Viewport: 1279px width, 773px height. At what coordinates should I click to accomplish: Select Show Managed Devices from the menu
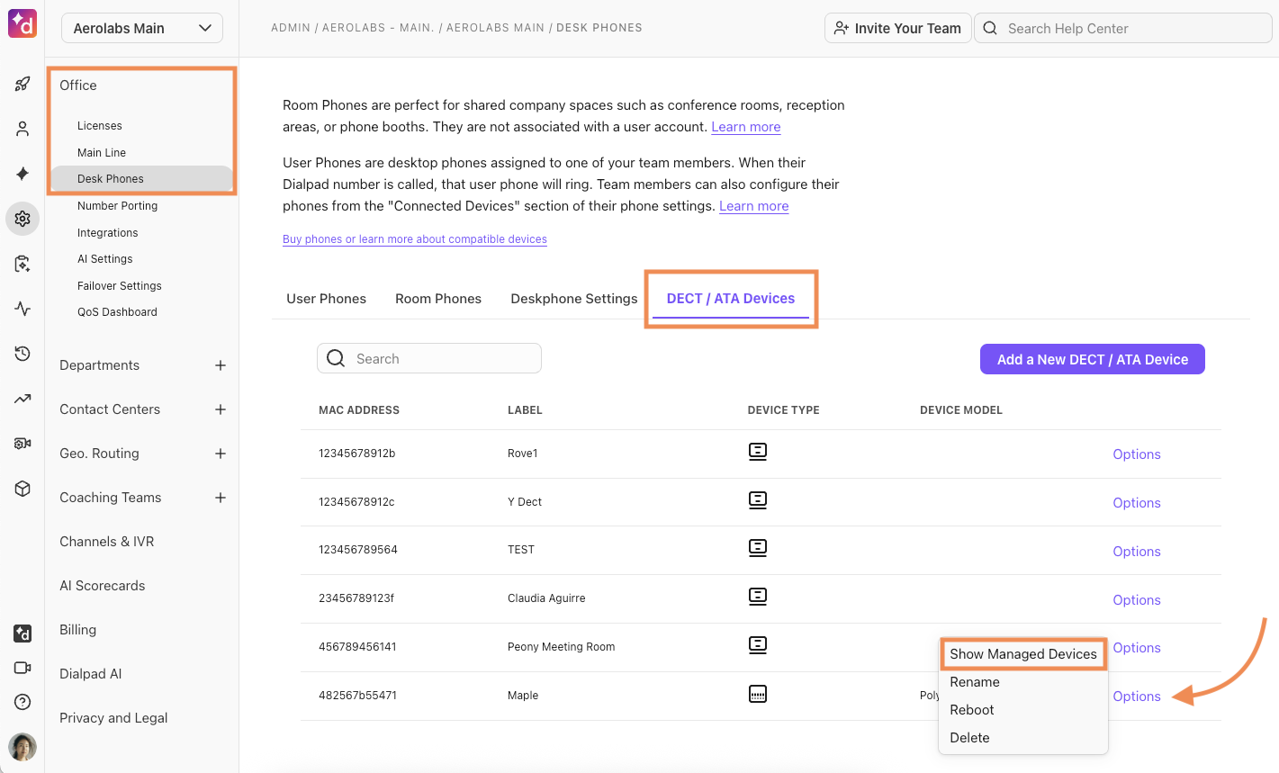click(1022, 654)
